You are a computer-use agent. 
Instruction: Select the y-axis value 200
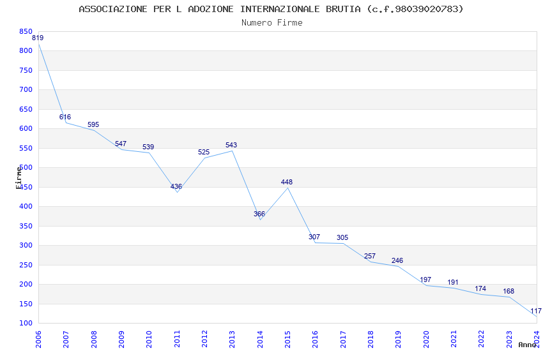[26, 284]
